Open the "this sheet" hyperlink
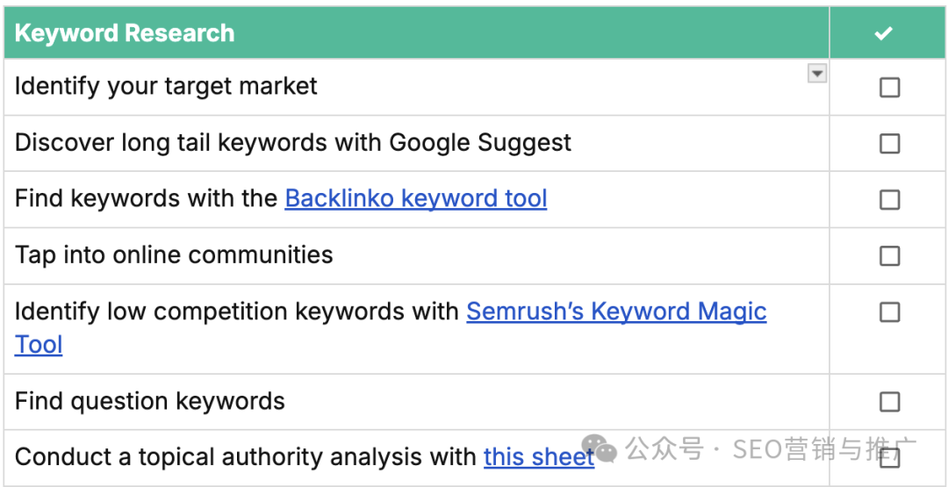This screenshot has height=487, width=948. pos(539,457)
